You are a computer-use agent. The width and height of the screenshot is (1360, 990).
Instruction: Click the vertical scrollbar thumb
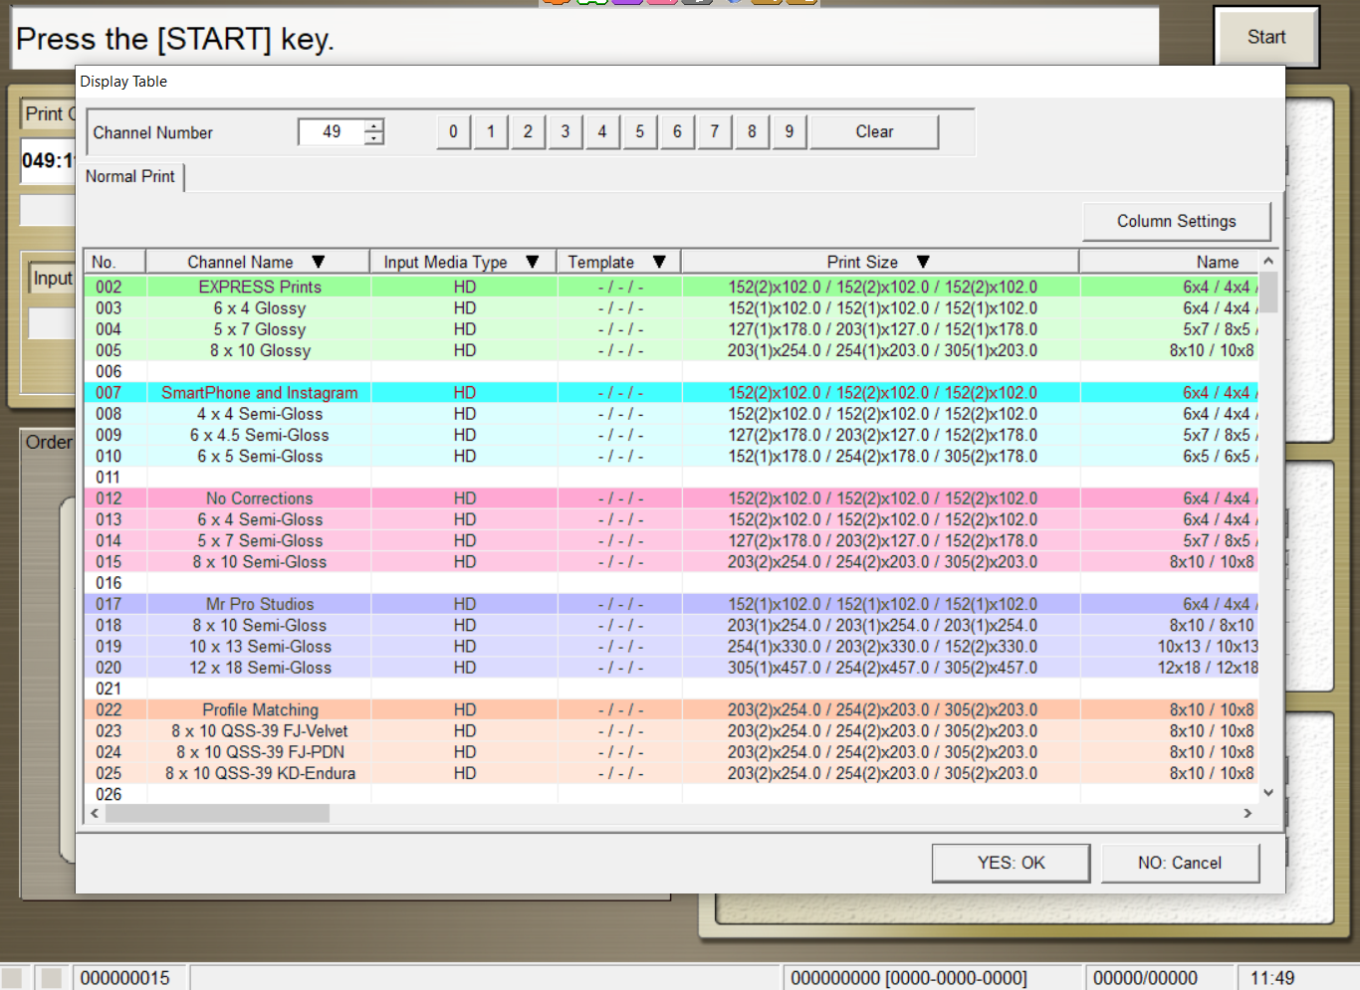click(x=1268, y=294)
